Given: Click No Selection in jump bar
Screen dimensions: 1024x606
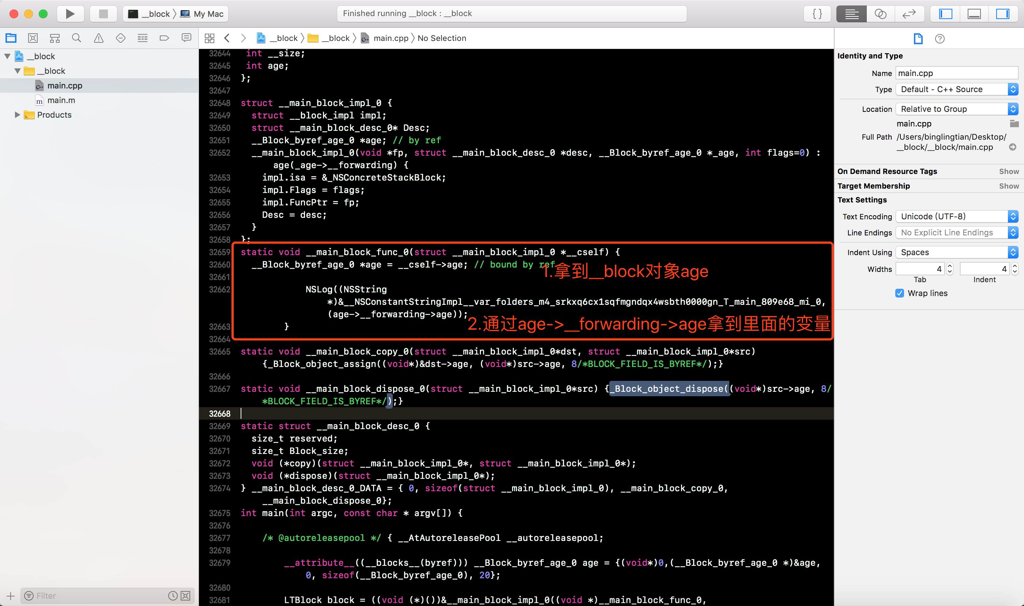Looking at the screenshot, I should 442,38.
